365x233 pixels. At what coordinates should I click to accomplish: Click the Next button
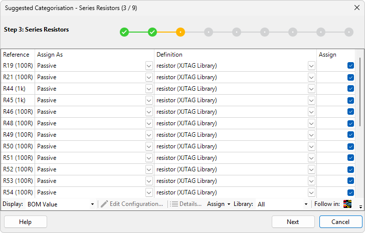(x=293, y=221)
